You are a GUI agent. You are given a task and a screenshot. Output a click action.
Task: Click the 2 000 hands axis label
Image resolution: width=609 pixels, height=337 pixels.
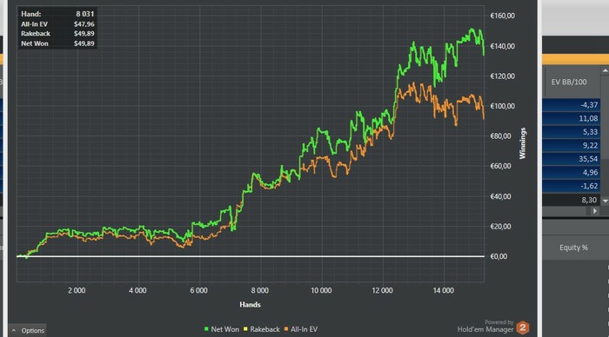[x=77, y=290]
